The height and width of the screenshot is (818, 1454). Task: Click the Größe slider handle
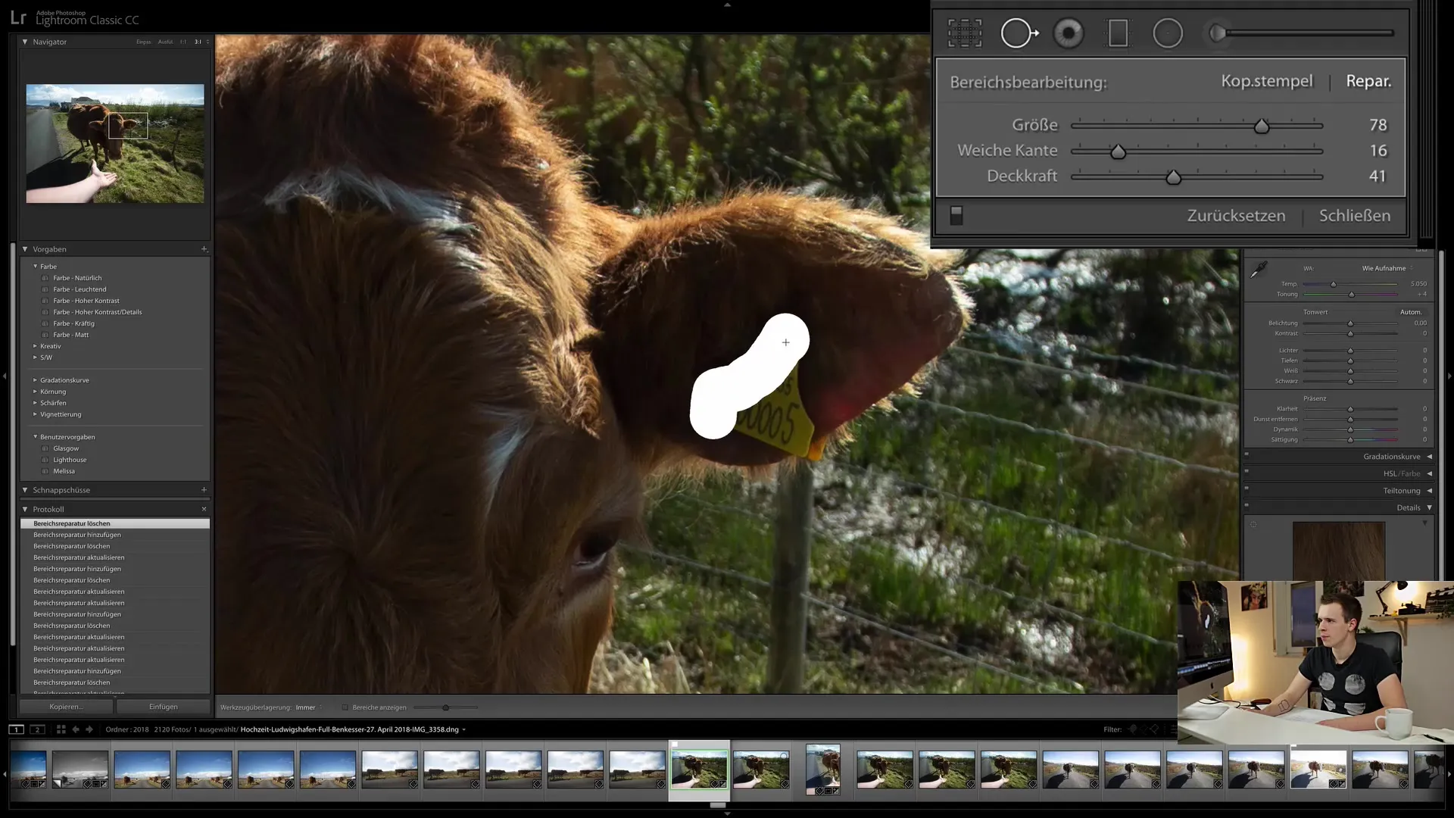[1261, 126]
